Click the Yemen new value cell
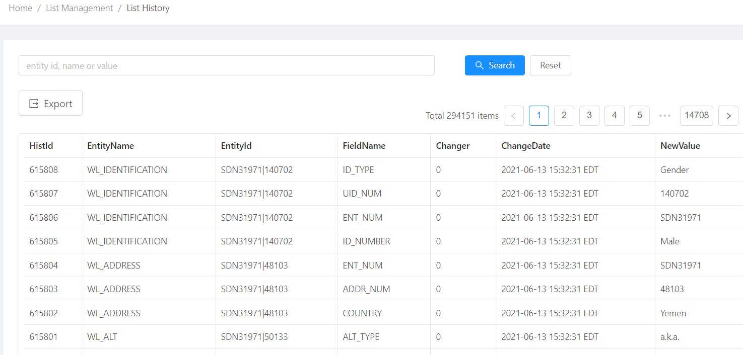Image resolution: width=743 pixels, height=355 pixels. click(699, 313)
